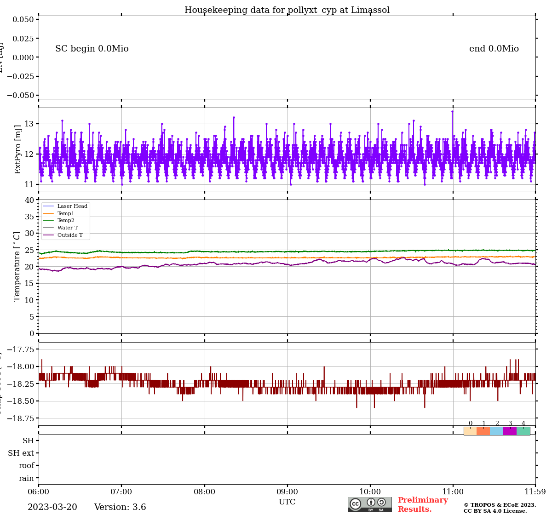This screenshot has width=552, height=515.
Task: Click the 13 tick on ExtPyro axis
Action: point(29,124)
